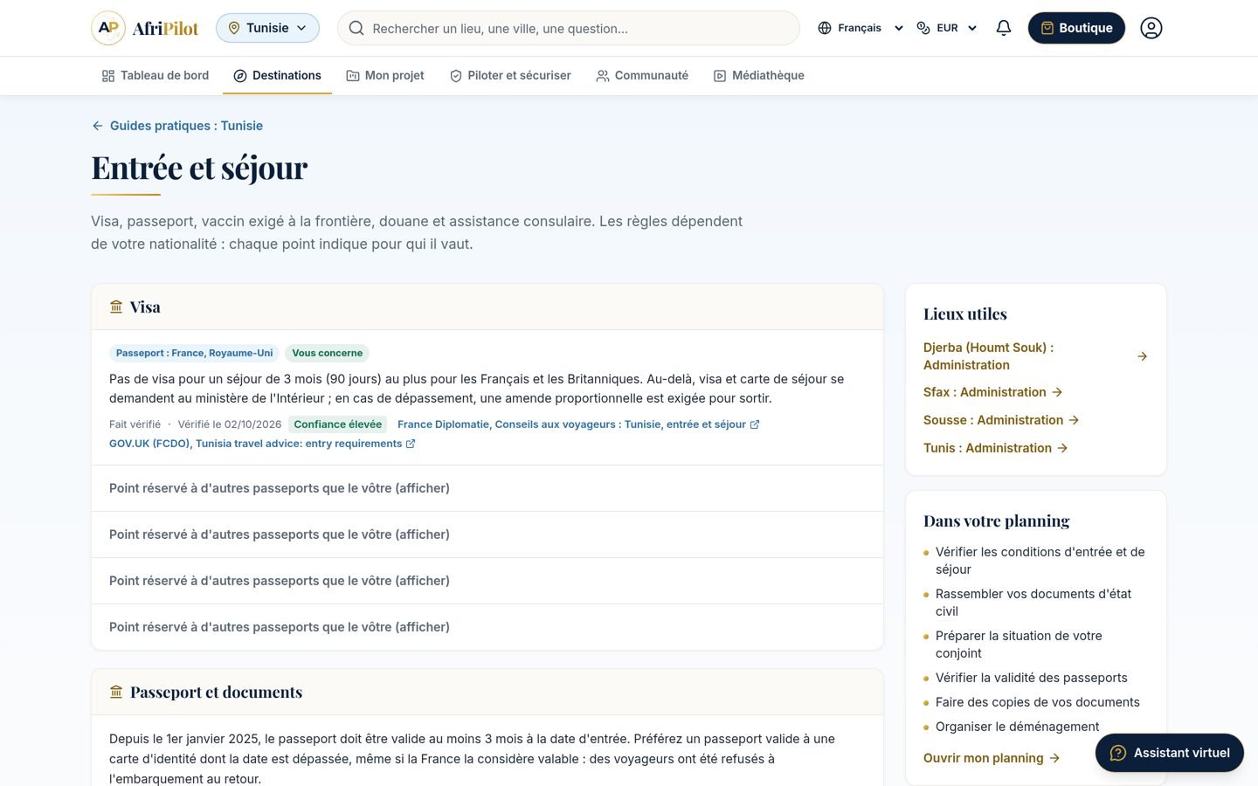This screenshot has height=786, width=1258.
Task: Click the EUR currency coins icon
Action: [x=923, y=28]
